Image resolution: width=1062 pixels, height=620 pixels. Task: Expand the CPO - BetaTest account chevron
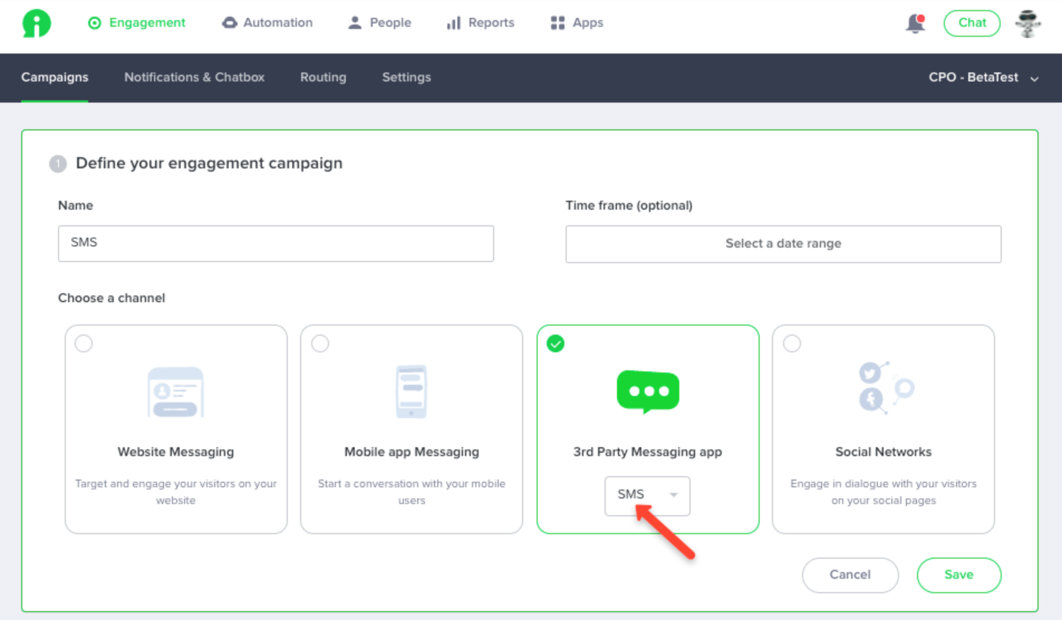[x=1034, y=79]
